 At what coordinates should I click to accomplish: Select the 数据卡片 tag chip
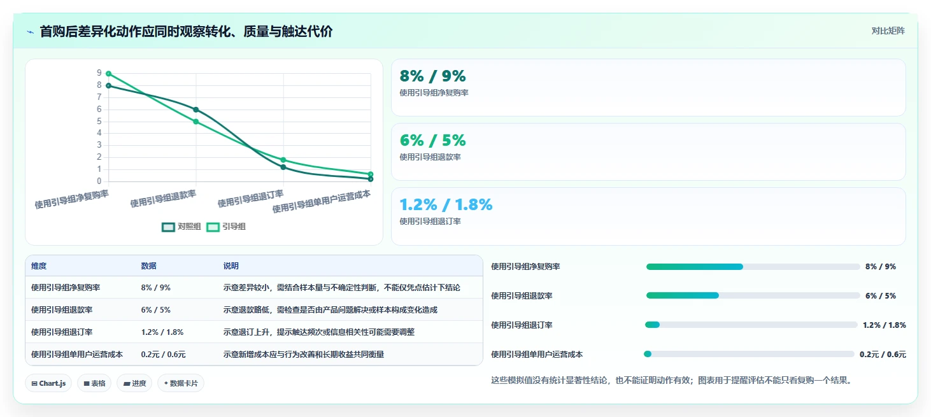(x=181, y=383)
